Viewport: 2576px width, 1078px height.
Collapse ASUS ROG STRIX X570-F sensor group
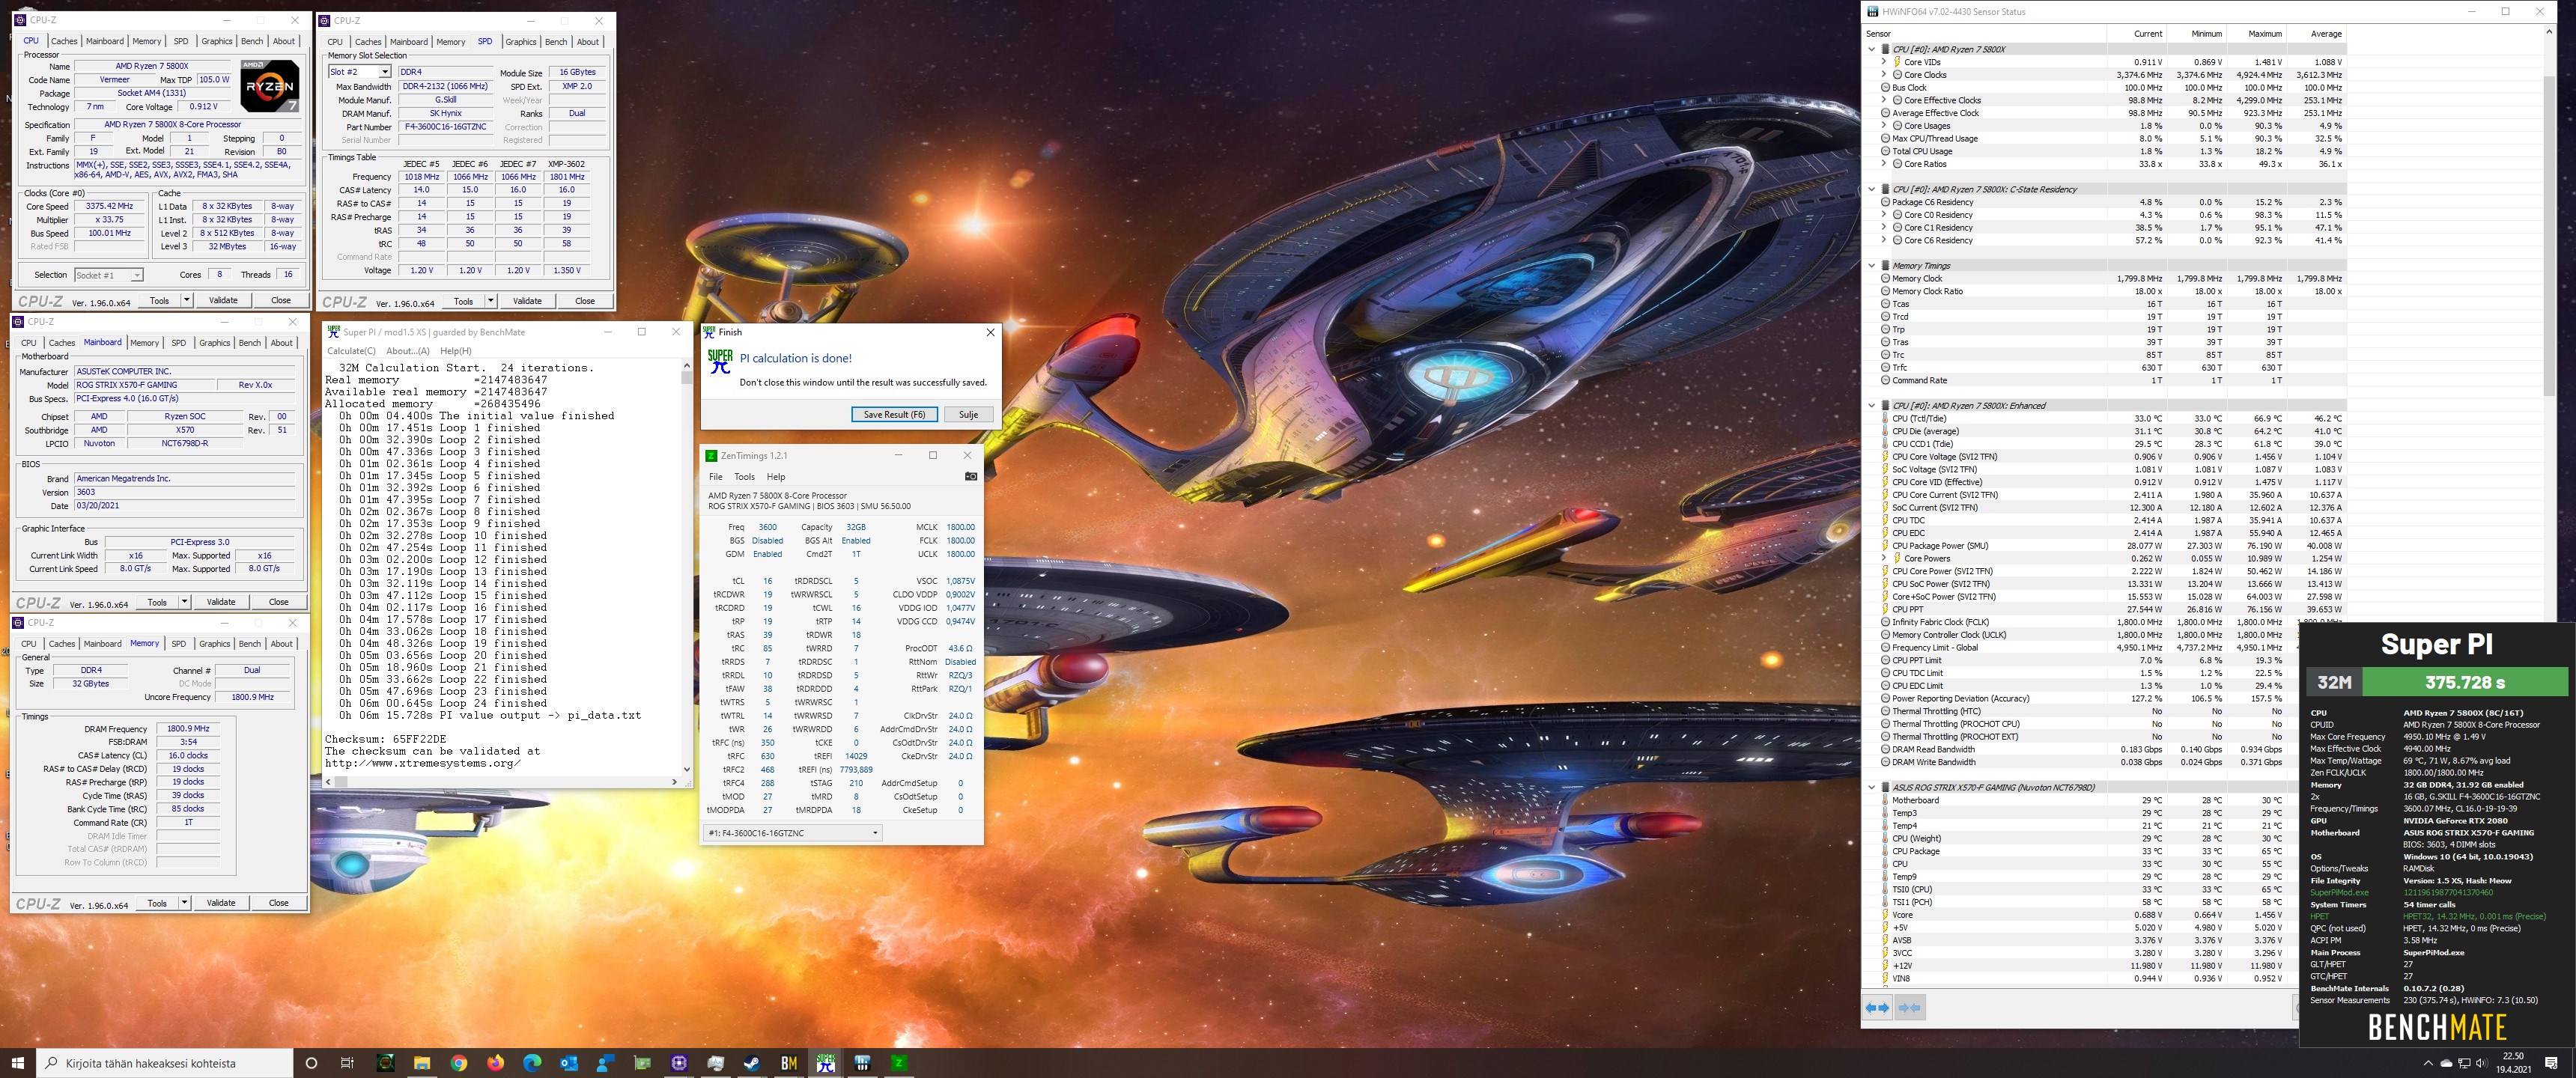[1872, 788]
